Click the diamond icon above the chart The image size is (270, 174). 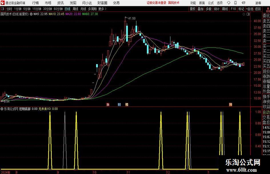tap(244, 14)
